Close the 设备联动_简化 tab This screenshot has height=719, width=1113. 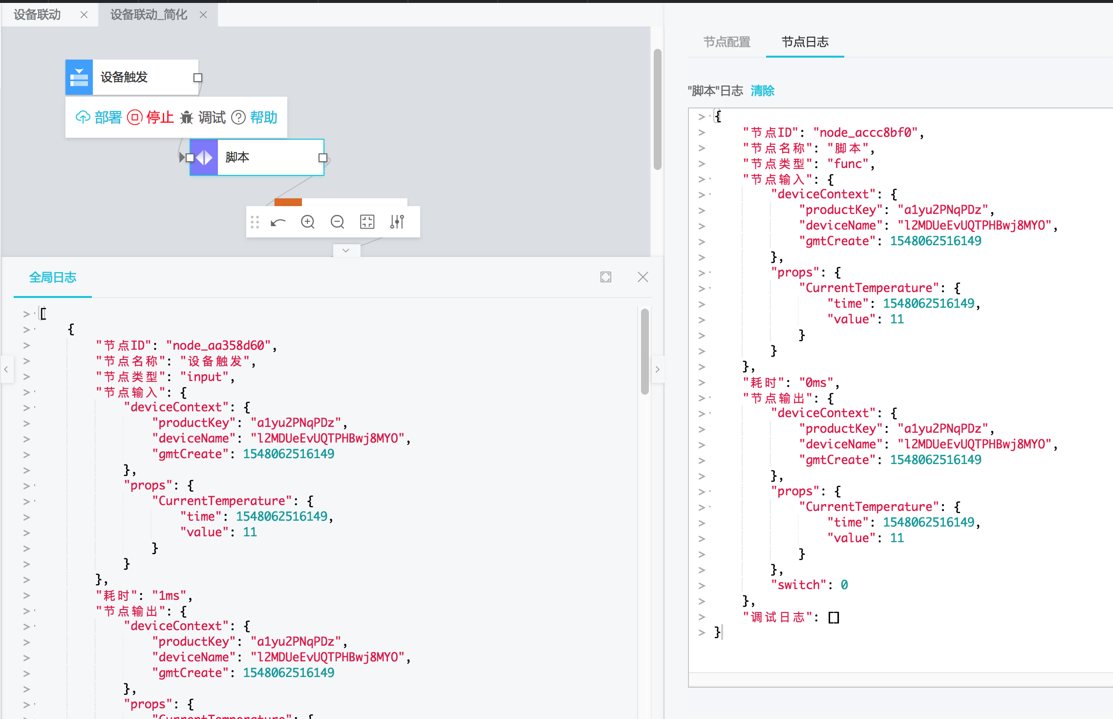point(203,15)
